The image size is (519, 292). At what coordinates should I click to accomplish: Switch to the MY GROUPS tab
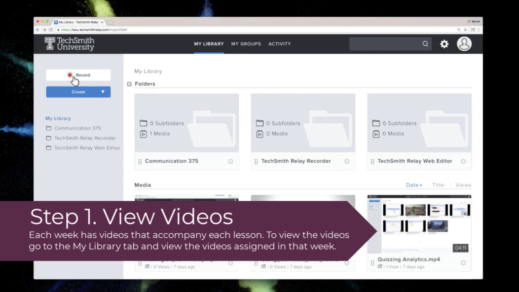pyautogui.click(x=246, y=44)
